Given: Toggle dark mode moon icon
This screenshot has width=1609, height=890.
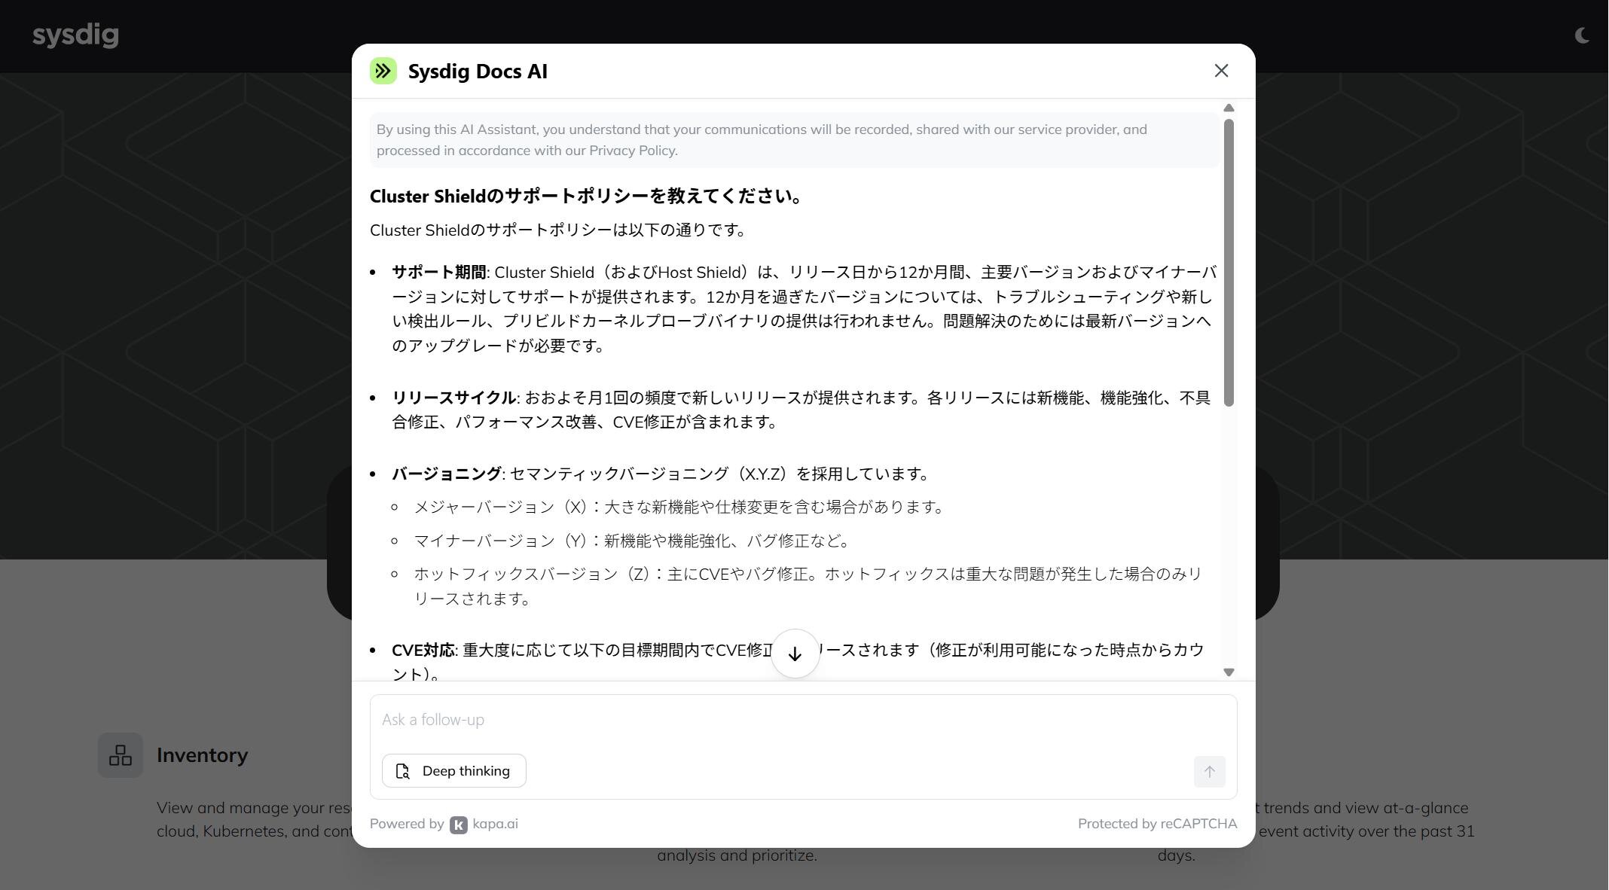Looking at the screenshot, I should coord(1582,35).
